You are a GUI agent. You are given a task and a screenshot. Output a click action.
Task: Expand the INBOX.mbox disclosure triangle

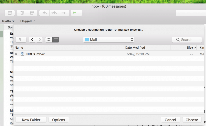click(x=16, y=54)
